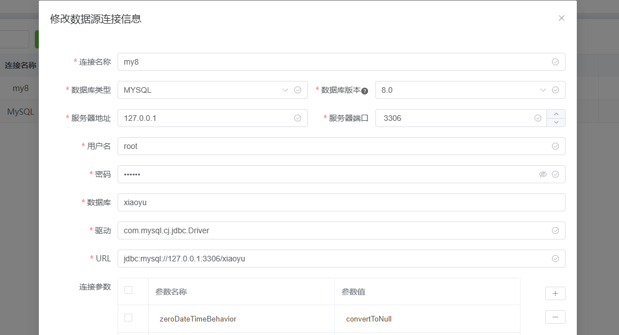619x335 pixels.
Task: Click the zeroDateTimeBehavior parameter name cell
Action: 241,319
